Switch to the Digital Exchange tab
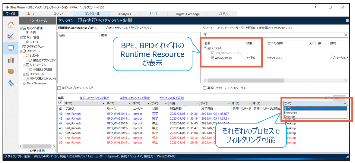Screen dimensions: 355x163 pyautogui.click(x=188, y=14)
